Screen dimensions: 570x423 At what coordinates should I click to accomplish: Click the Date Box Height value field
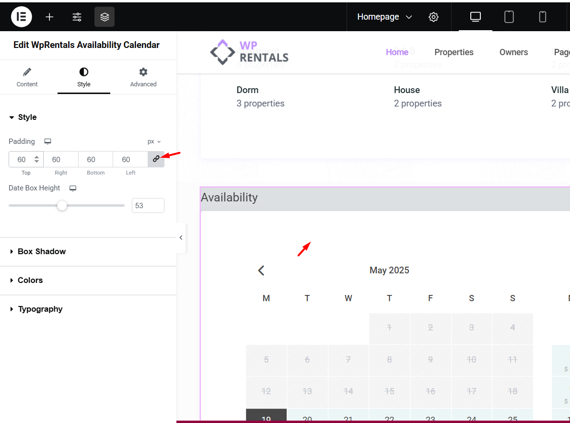point(148,205)
